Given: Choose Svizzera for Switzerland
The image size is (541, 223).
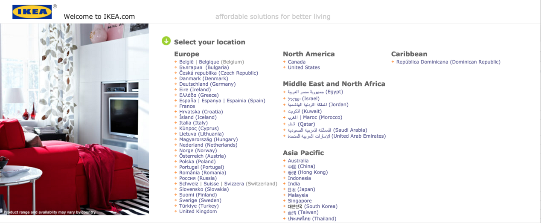Looking at the screenshot, I should pos(234,184).
